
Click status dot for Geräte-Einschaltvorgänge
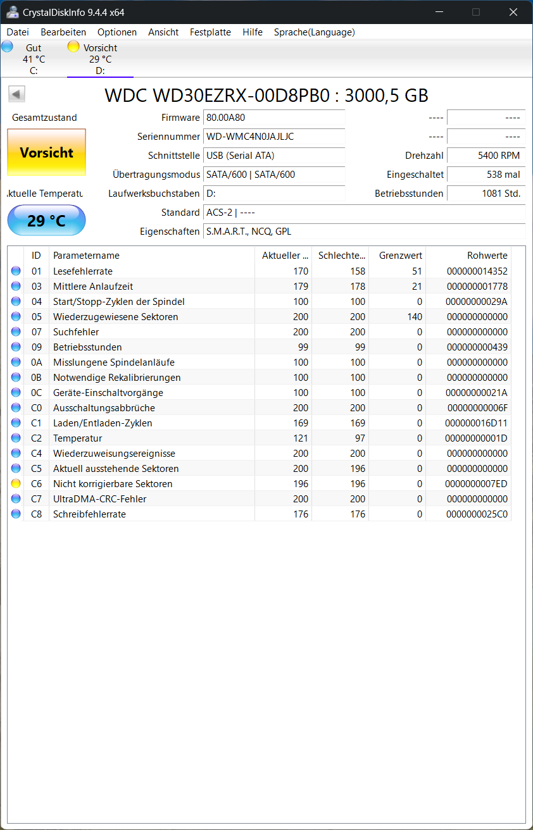[16, 393]
